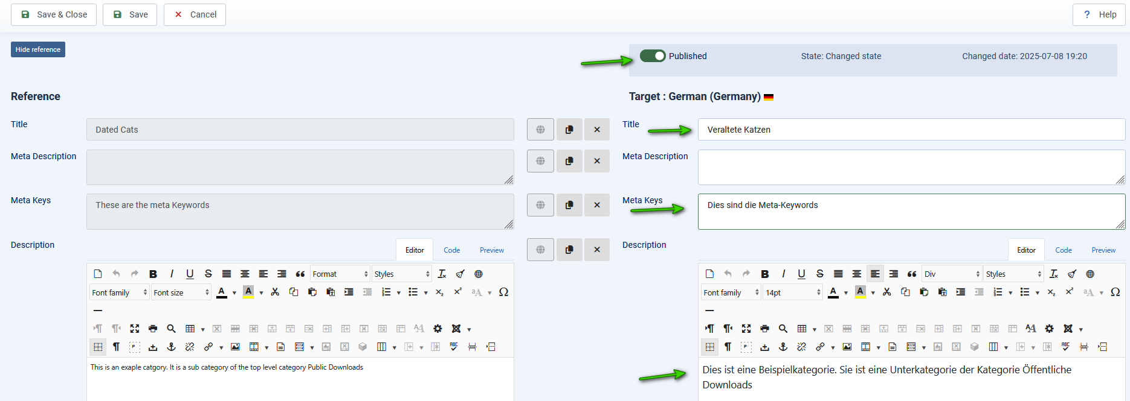The height and width of the screenshot is (401, 1130).
Task: Switch reference editor to Code tab
Action: (x=451, y=250)
